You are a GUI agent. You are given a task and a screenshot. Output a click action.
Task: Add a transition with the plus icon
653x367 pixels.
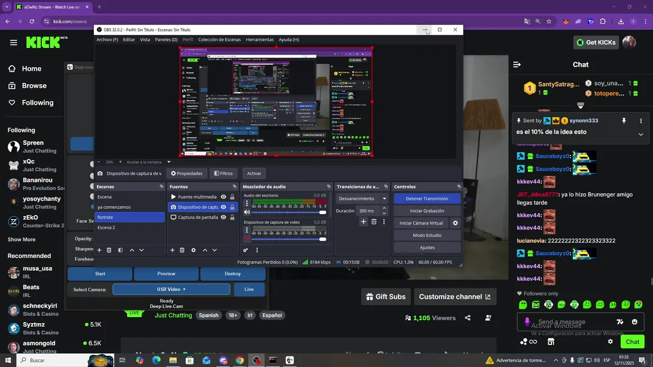click(x=364, y=222)
